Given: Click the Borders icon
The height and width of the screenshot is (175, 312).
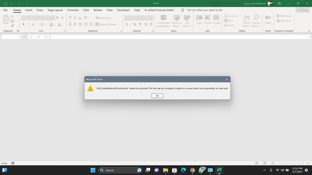Looking at the screenshot, I should 42,24.
